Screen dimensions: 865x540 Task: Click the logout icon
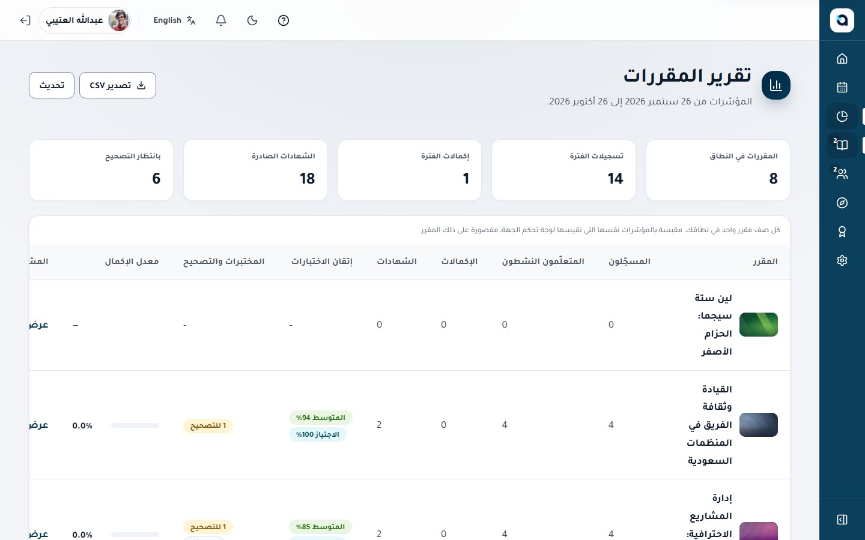25,20
